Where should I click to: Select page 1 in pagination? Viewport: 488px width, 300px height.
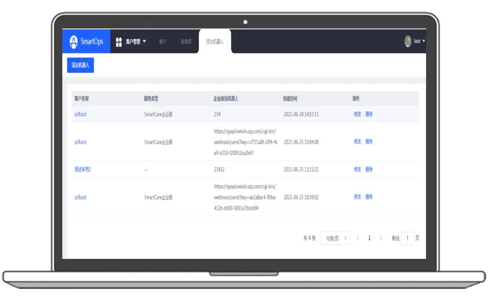[x=369, y=238]
